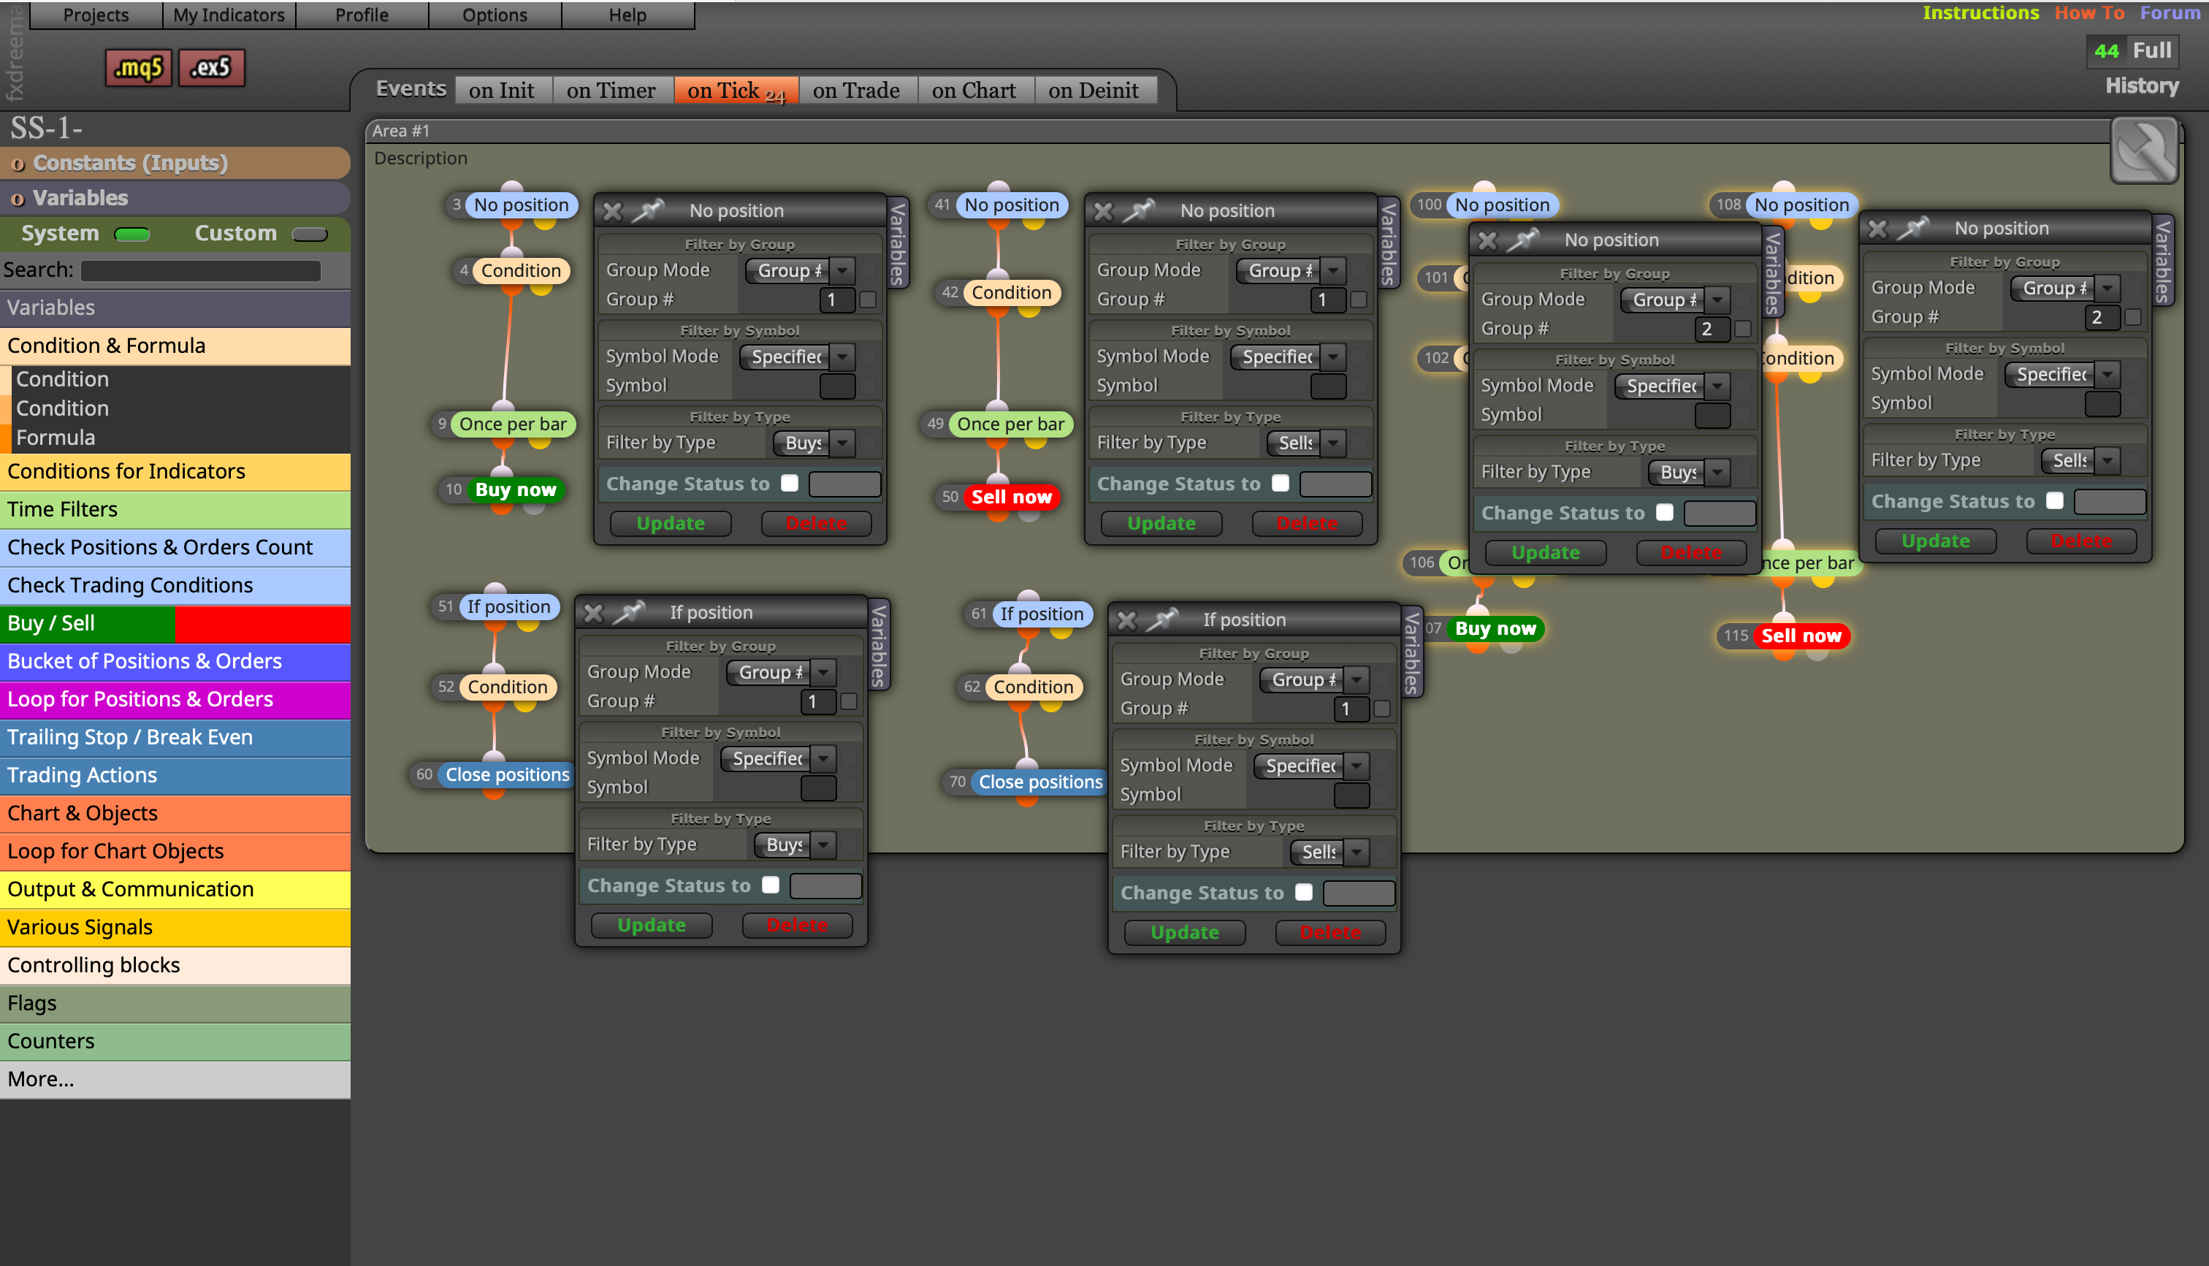
Task: Open Group Mode dropdown in Group 1 Buys No position panel
Action: [x=801, y=270]
